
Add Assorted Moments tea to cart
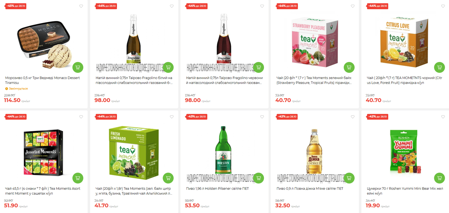click(x=78, y=178)
